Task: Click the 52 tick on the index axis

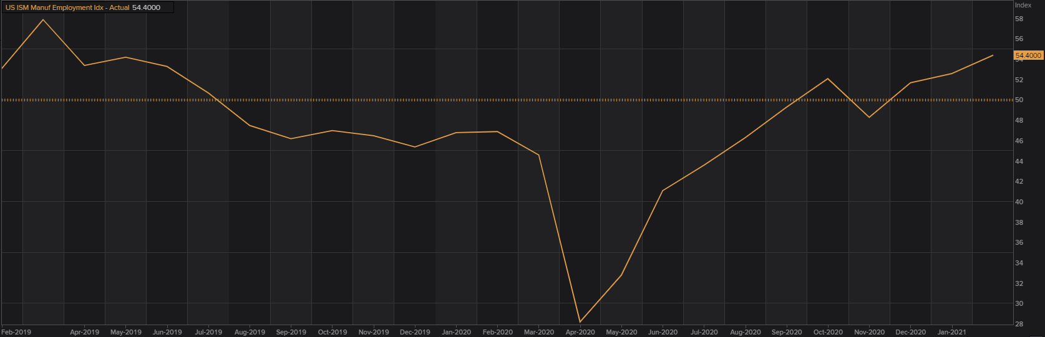Action: (x=1019, y=80)
